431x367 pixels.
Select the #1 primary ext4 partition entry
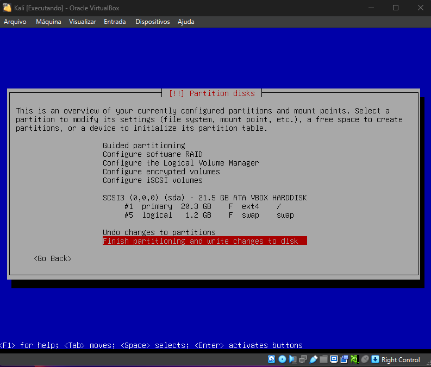(x=202, y=206)
